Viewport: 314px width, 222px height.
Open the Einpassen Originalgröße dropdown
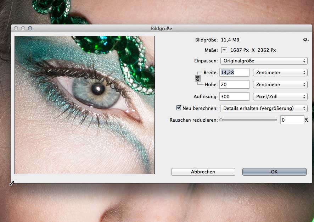[x=264, y=61]
